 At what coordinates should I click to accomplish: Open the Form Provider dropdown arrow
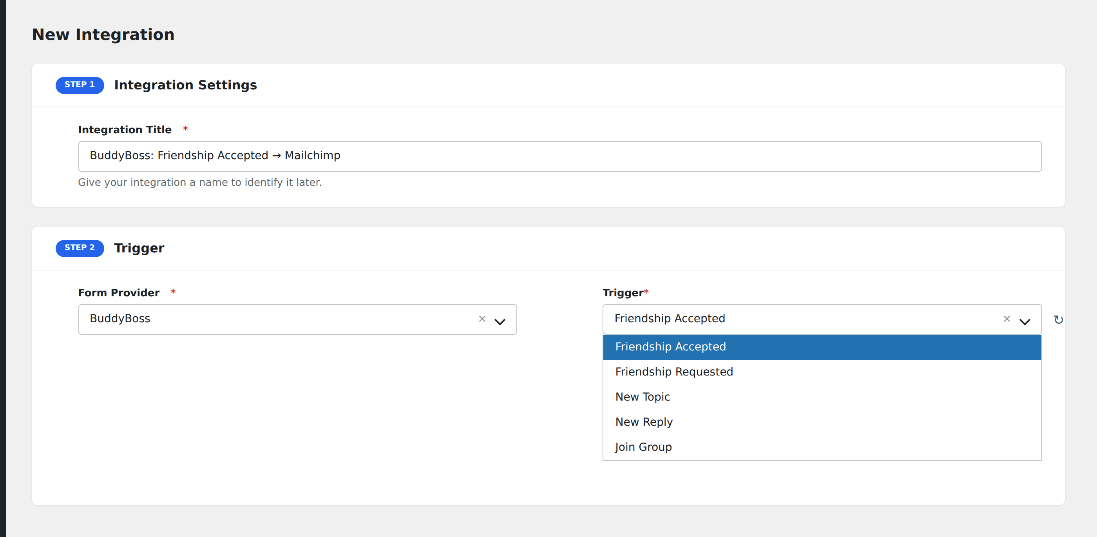coord(500,321)
